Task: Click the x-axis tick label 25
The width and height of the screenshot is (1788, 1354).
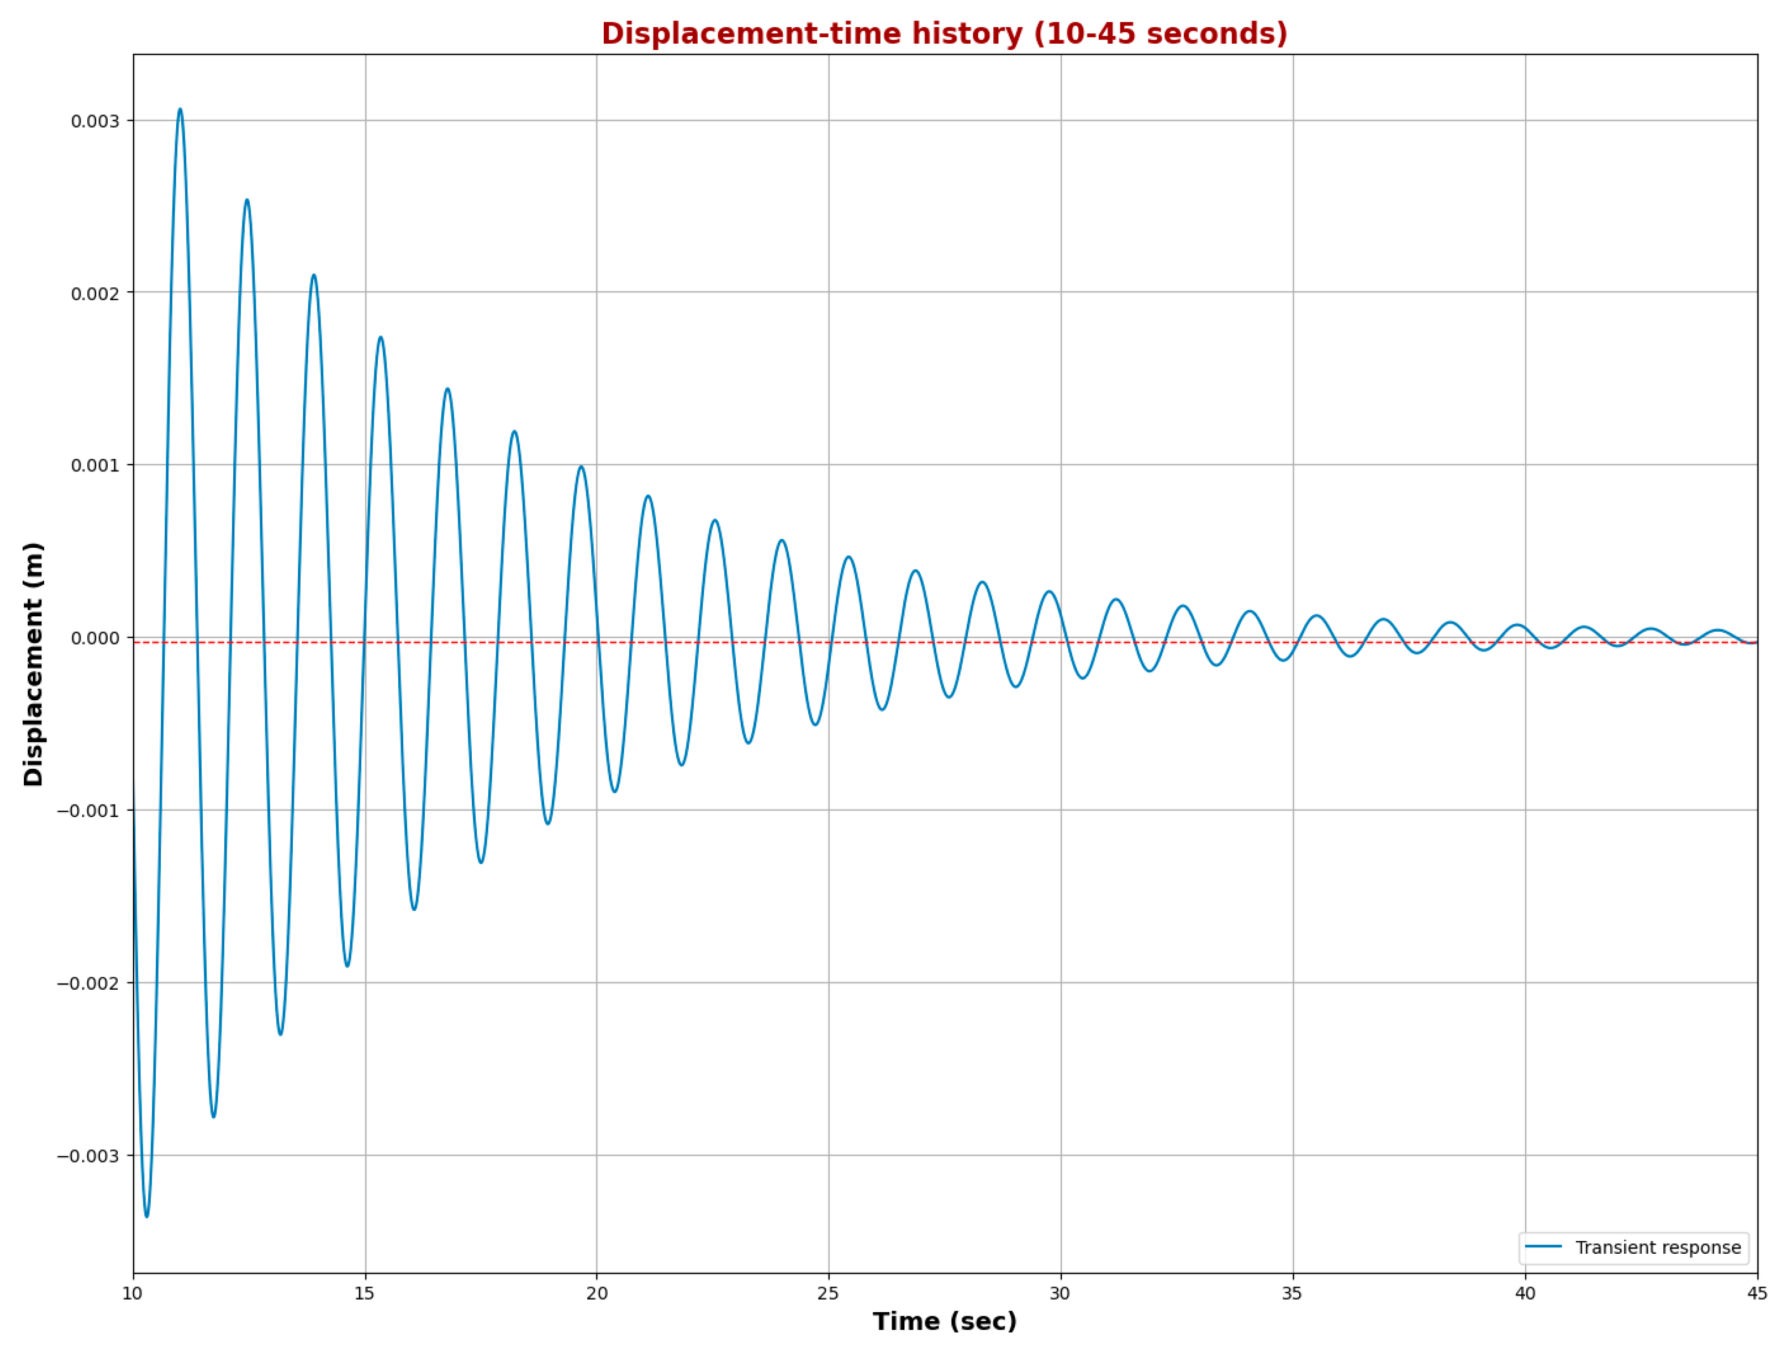Action: point(827,1293)
